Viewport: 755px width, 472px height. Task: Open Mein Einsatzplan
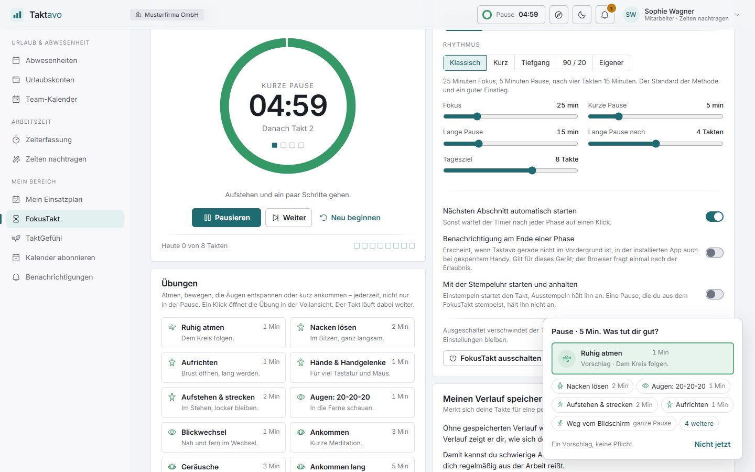65,199
